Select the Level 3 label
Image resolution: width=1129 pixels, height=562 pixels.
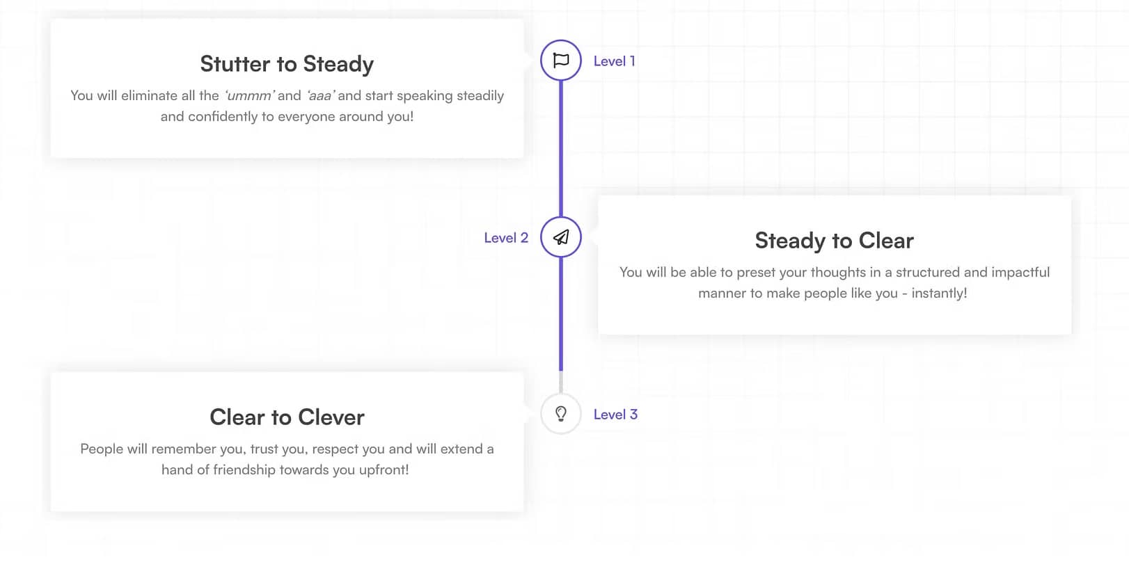[x=615, y=415]
